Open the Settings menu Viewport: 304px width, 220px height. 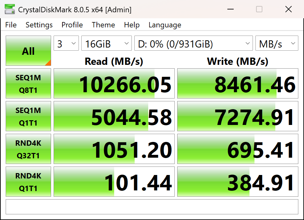[x=39, y=25]
